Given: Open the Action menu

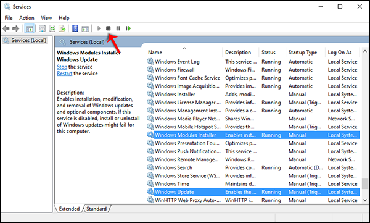Looking at the screenshot, I should pos(27,18).
